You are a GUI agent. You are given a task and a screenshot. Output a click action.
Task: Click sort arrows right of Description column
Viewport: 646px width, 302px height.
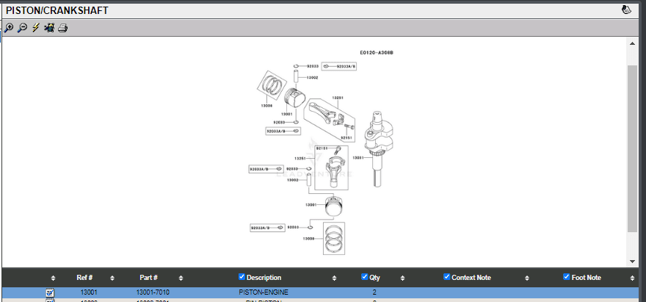334,278
